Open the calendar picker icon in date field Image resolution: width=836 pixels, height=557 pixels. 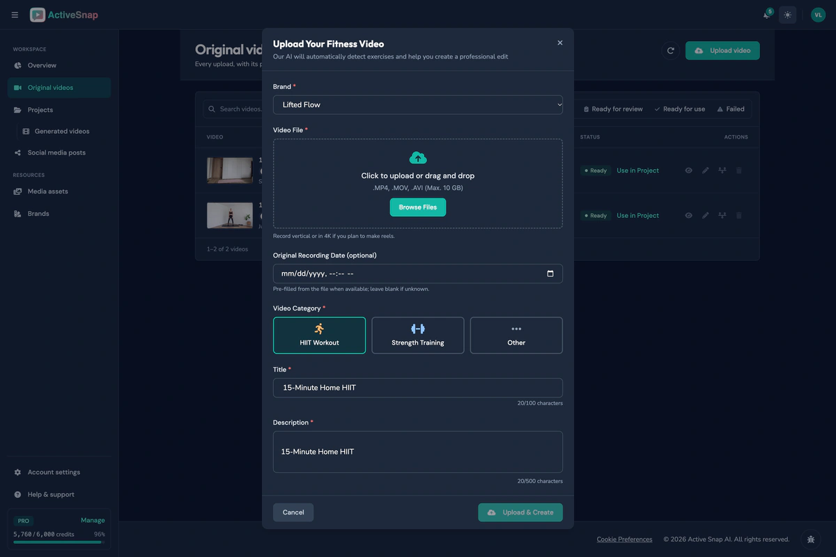550,274
